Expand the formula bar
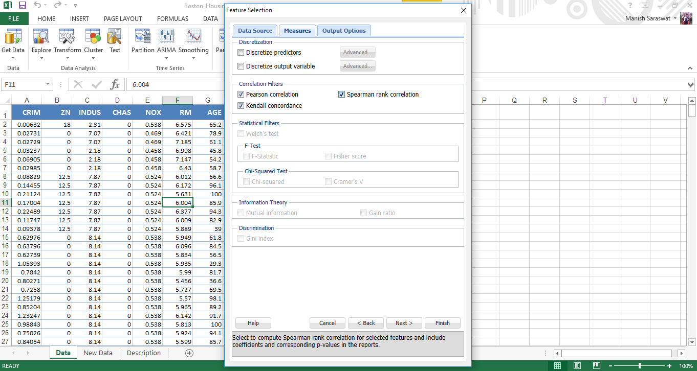697x371 pixels. point(691,84)
